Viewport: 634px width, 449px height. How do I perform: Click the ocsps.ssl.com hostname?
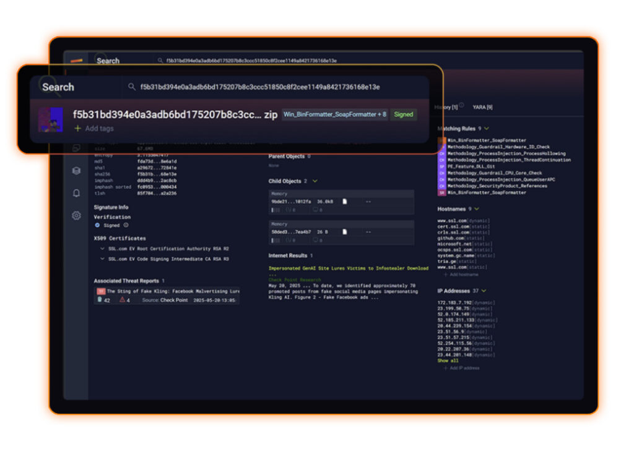(x=454, y=249)
